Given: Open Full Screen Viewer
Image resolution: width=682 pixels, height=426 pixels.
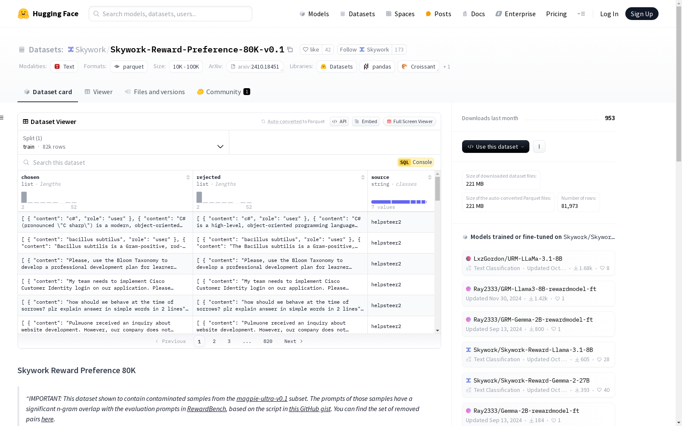Looking at the screenshot, I should (410, 121).
